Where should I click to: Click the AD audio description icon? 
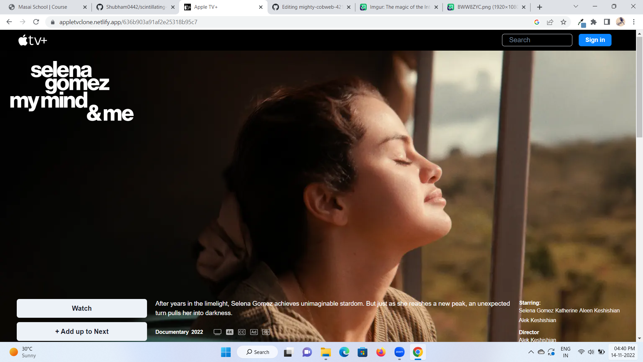254,332
